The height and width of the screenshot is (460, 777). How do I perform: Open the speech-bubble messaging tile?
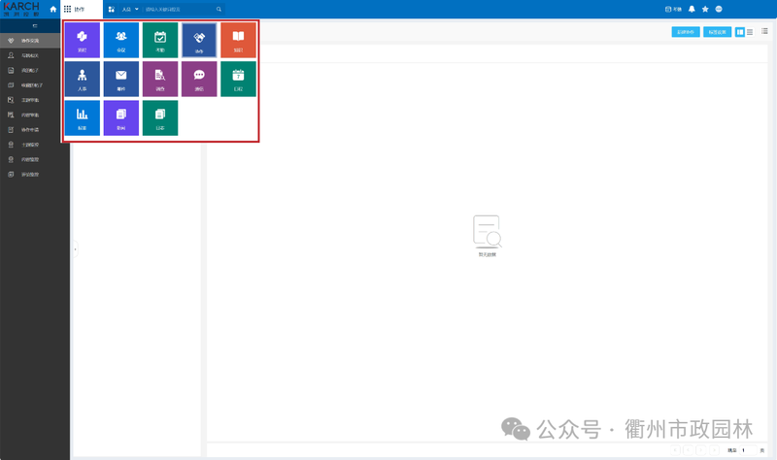tap(199, 79)
